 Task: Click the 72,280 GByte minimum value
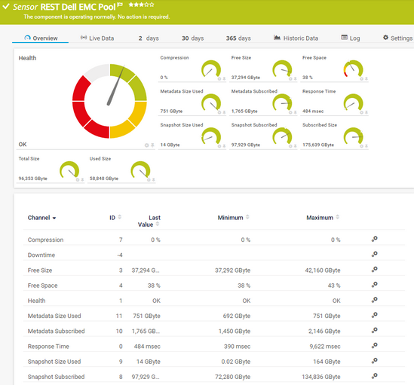point(232,377)
